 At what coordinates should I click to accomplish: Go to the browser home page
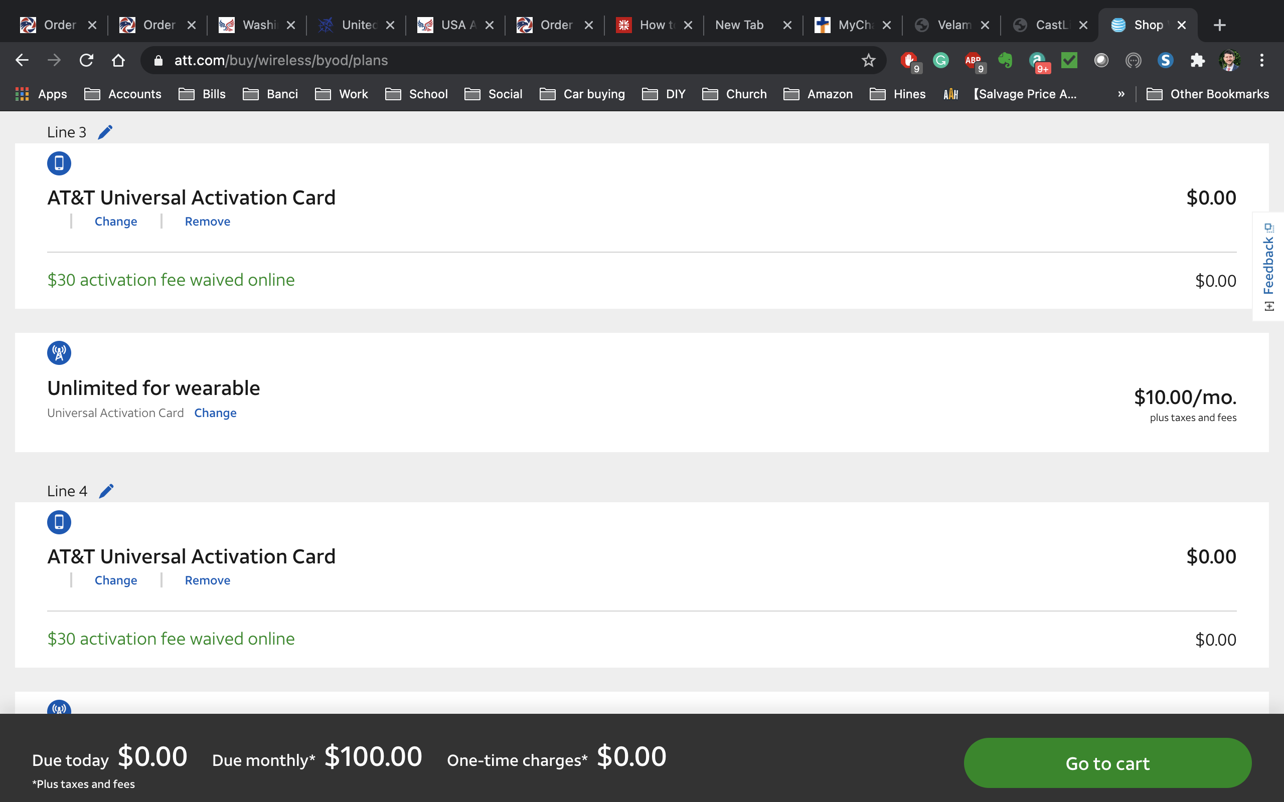[x=118, y=61]
